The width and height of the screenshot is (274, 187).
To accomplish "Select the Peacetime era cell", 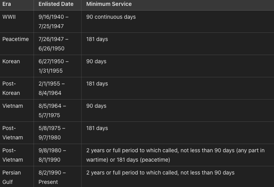I will point(16,39).
